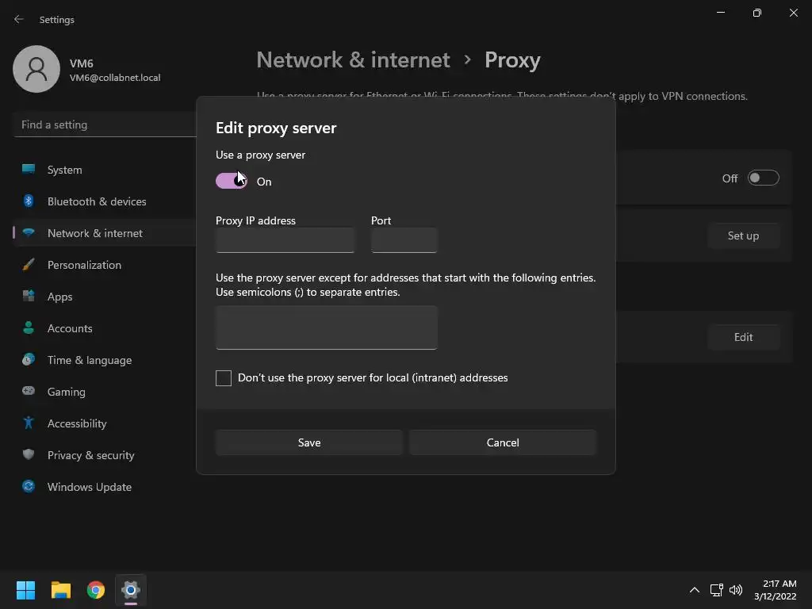Click the Time & language clock icon
Viewport: 812px width, 609px height.
click(x=29, y=360)
